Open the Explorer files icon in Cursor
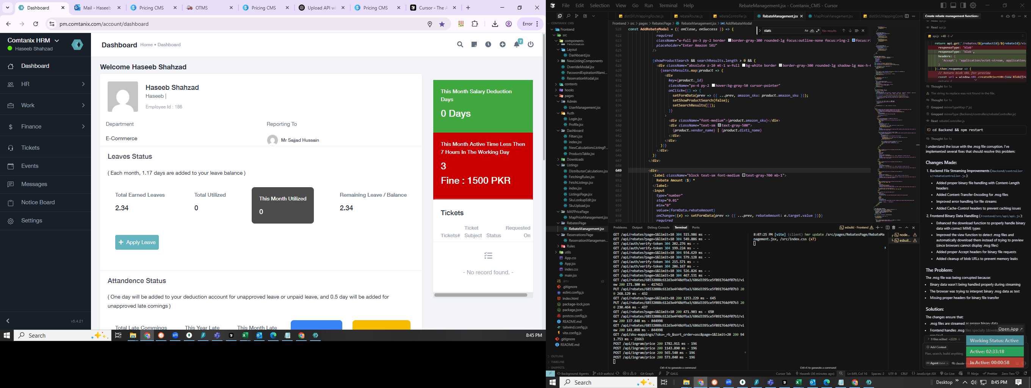The height and width of the screenshot is (388, 1031). coord(559,16)
